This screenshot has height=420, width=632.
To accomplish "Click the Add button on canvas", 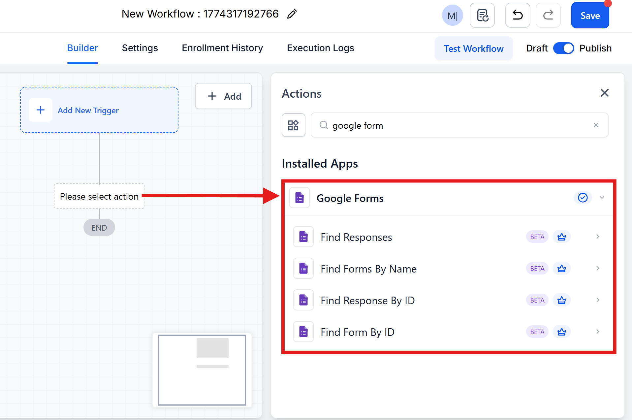I will click(223, 96).
